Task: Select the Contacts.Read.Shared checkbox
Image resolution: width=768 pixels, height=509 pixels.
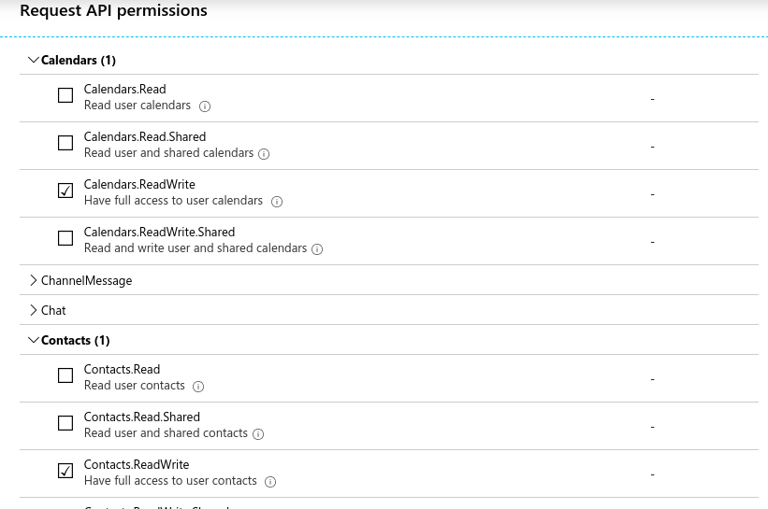Action: (x=65, y=423)
